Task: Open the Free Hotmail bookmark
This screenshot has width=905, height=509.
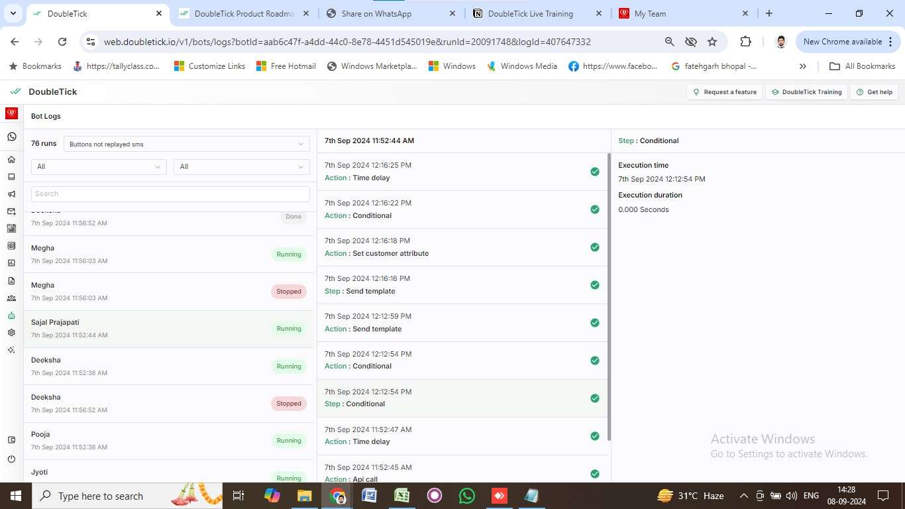Action: pyautogui.click(x=286, y=66)
